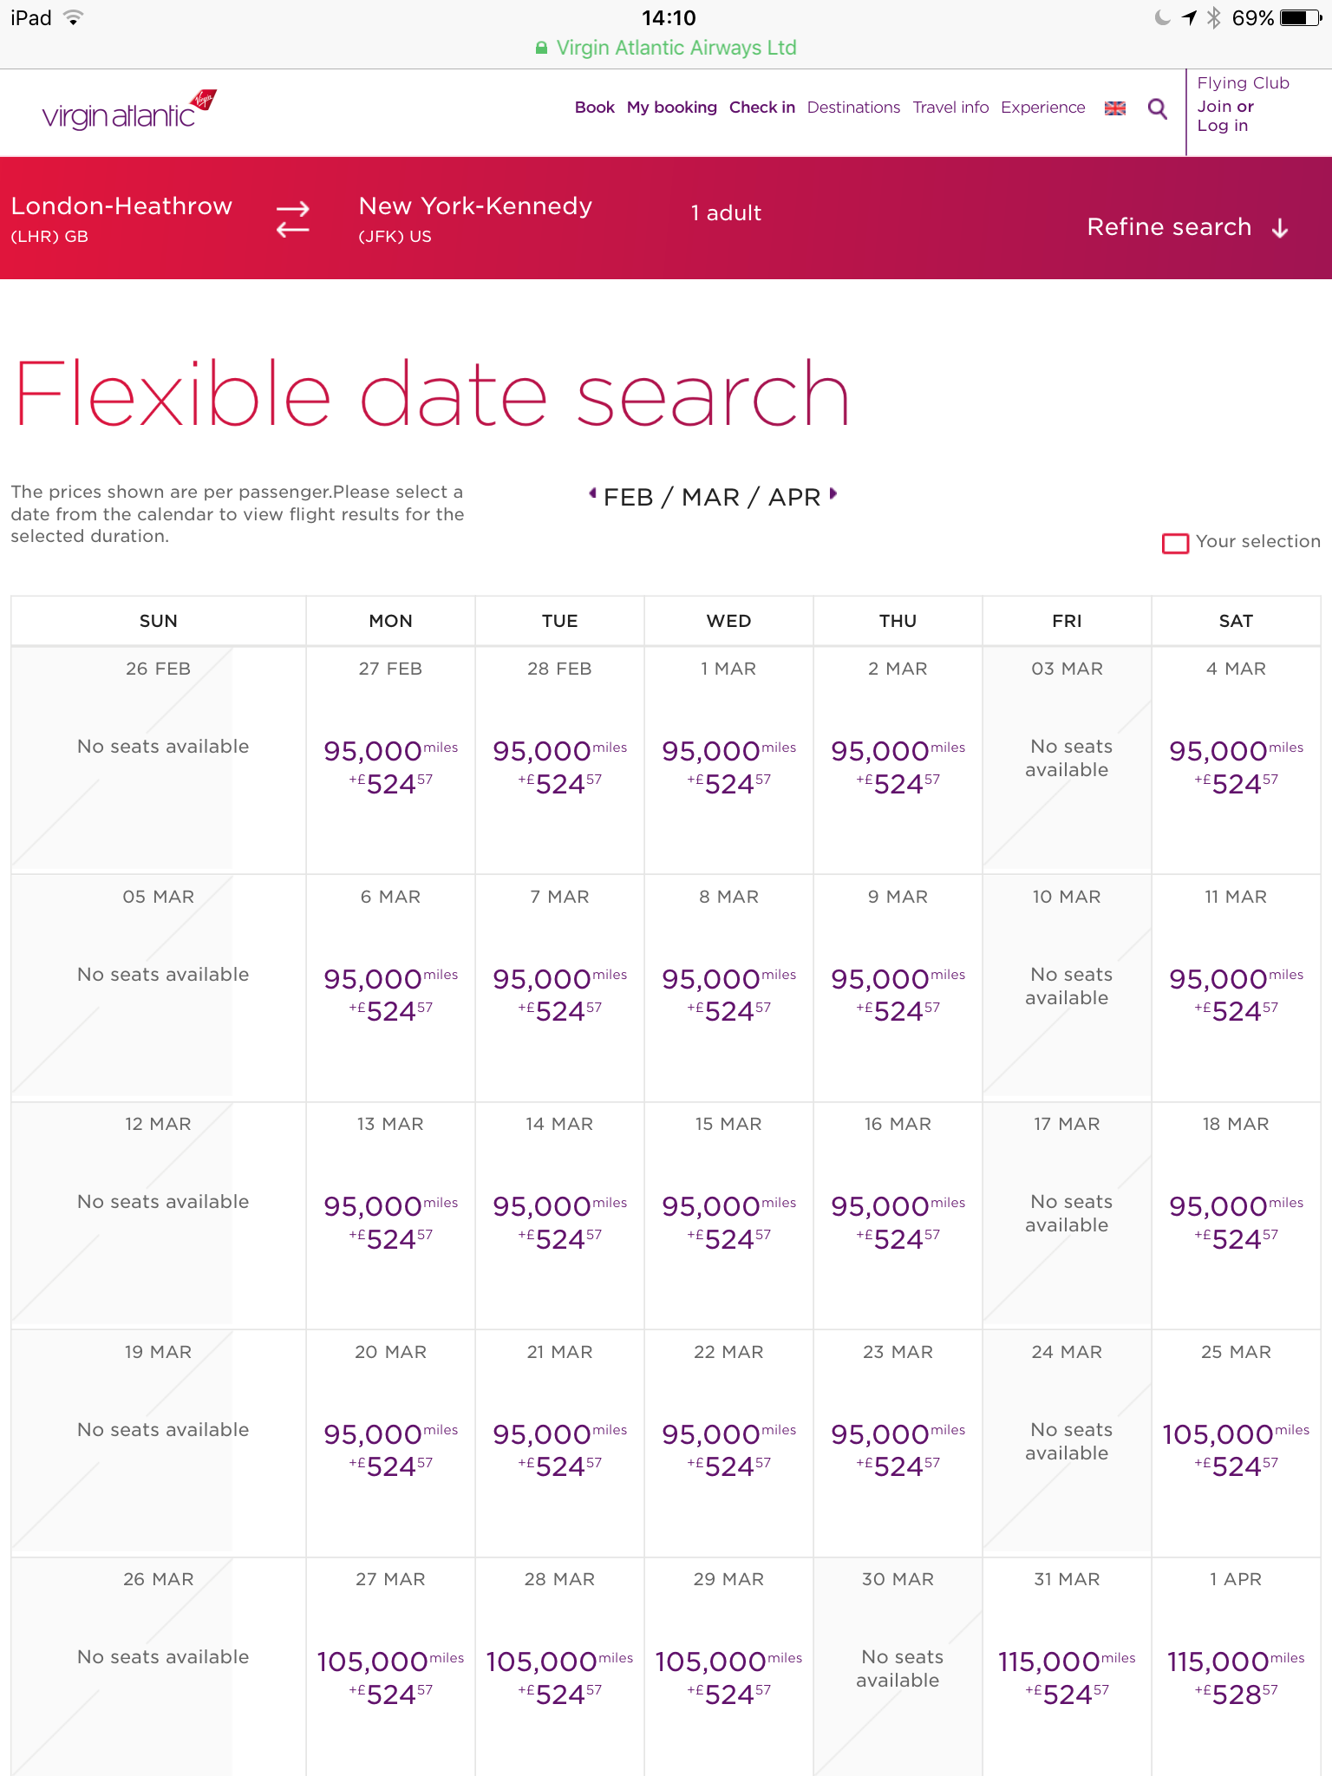
Task: Open the Virgin Atlantic logo home link
Action: 129,110
